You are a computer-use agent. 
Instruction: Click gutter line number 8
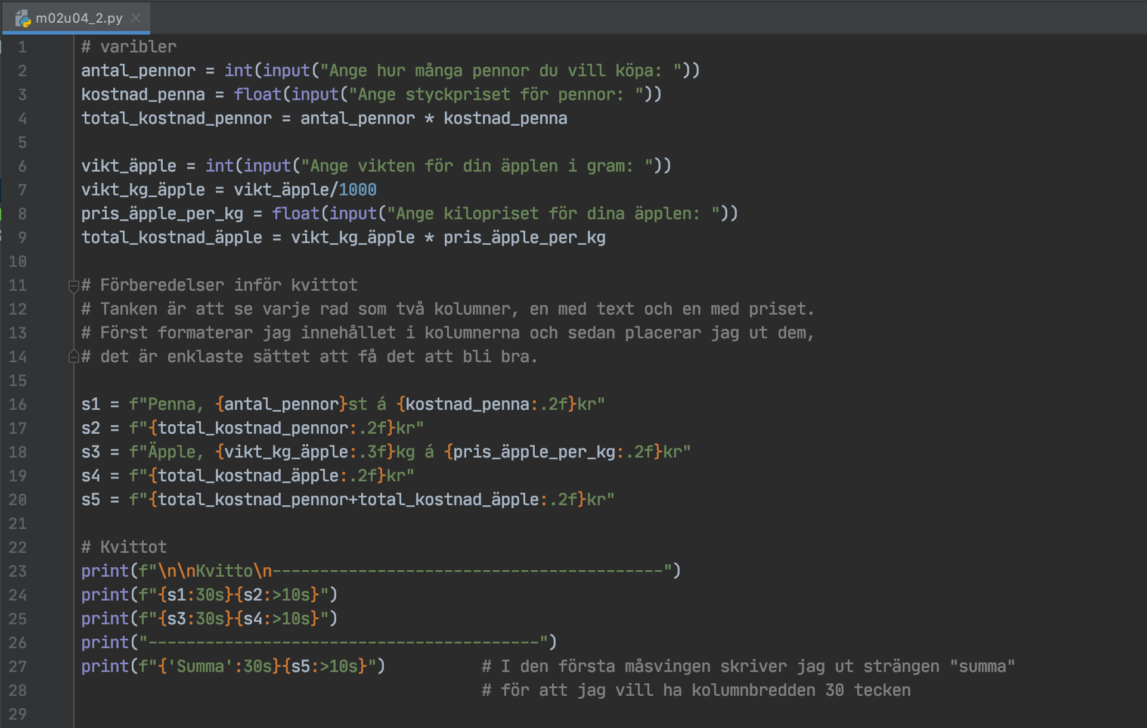22,214
